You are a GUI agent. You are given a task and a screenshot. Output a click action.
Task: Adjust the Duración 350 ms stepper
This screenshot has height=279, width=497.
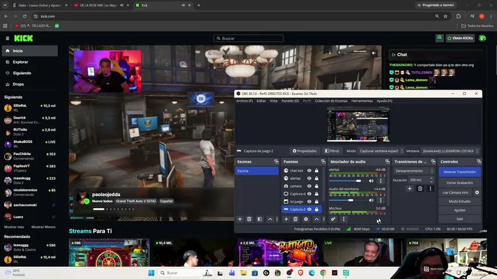tap(431, 180)
